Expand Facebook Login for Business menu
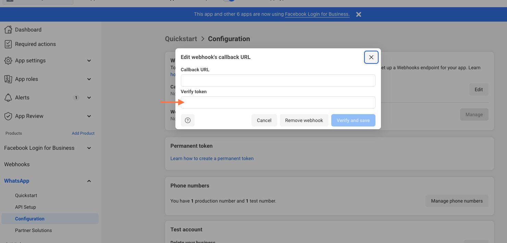 pos(89,148)
